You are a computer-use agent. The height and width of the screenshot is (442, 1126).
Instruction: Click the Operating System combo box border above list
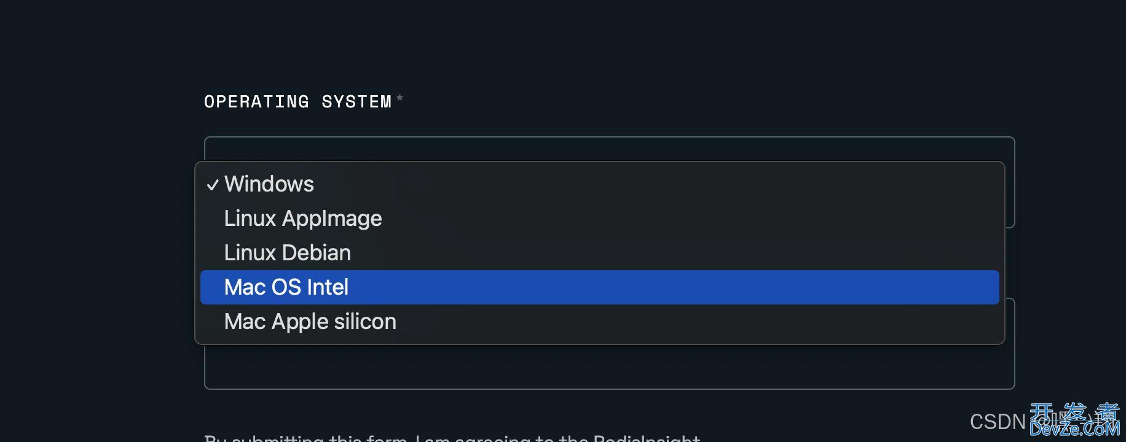click(609, 149)
